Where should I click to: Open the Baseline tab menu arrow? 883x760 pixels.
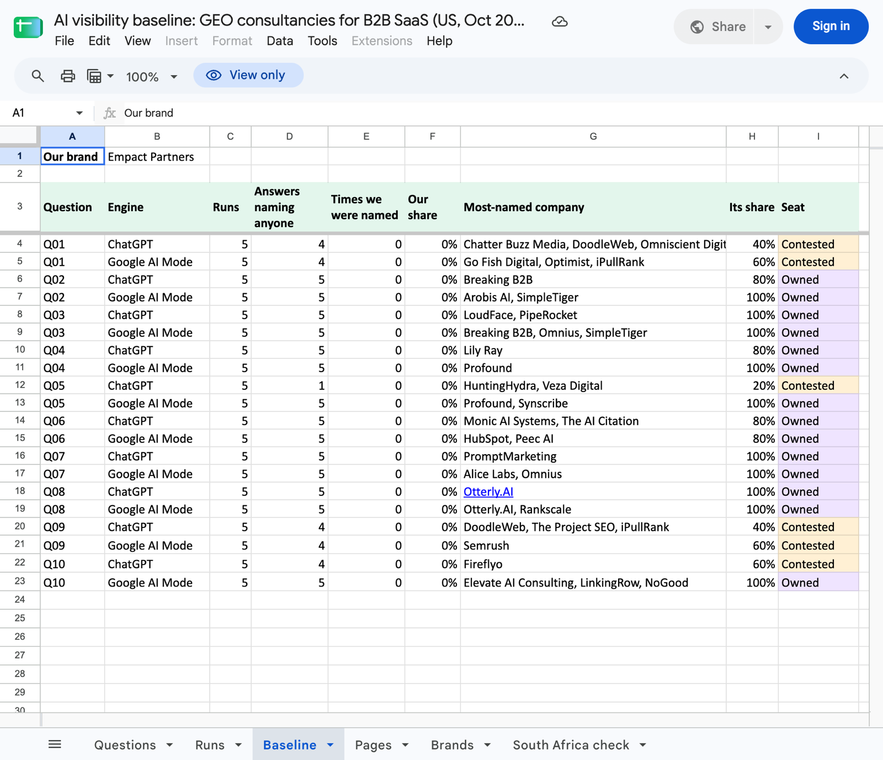tap(330, 745)
